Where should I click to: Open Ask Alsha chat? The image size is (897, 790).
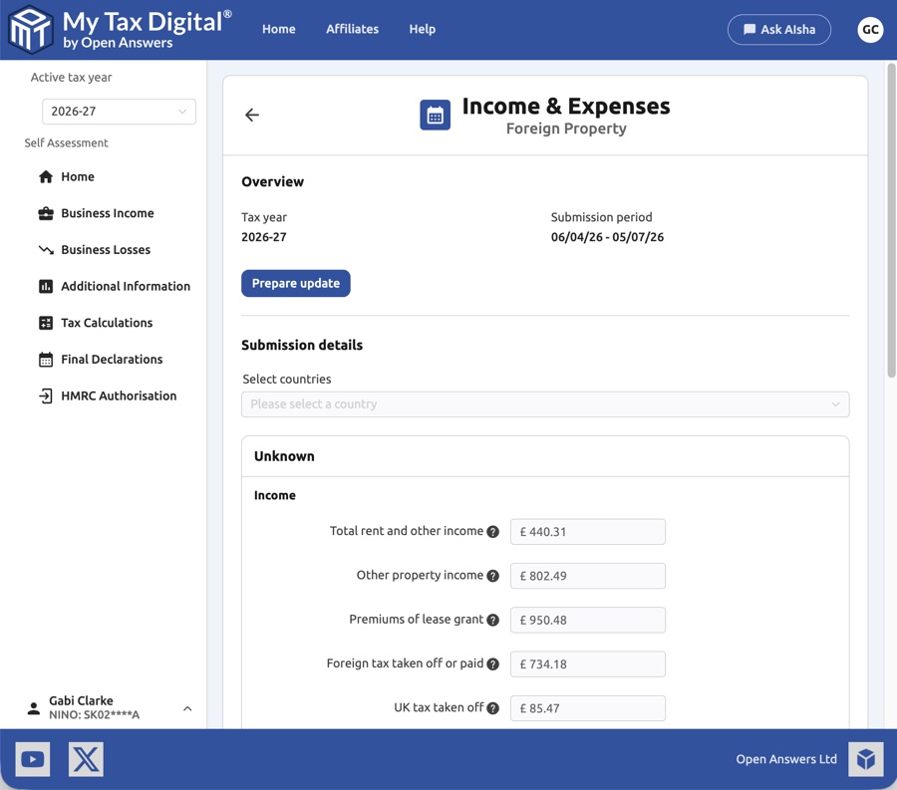779,29
